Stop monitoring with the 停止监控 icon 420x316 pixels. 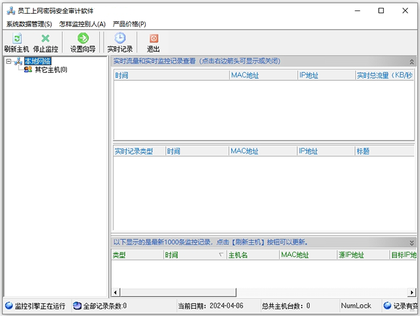coord(45,38)
